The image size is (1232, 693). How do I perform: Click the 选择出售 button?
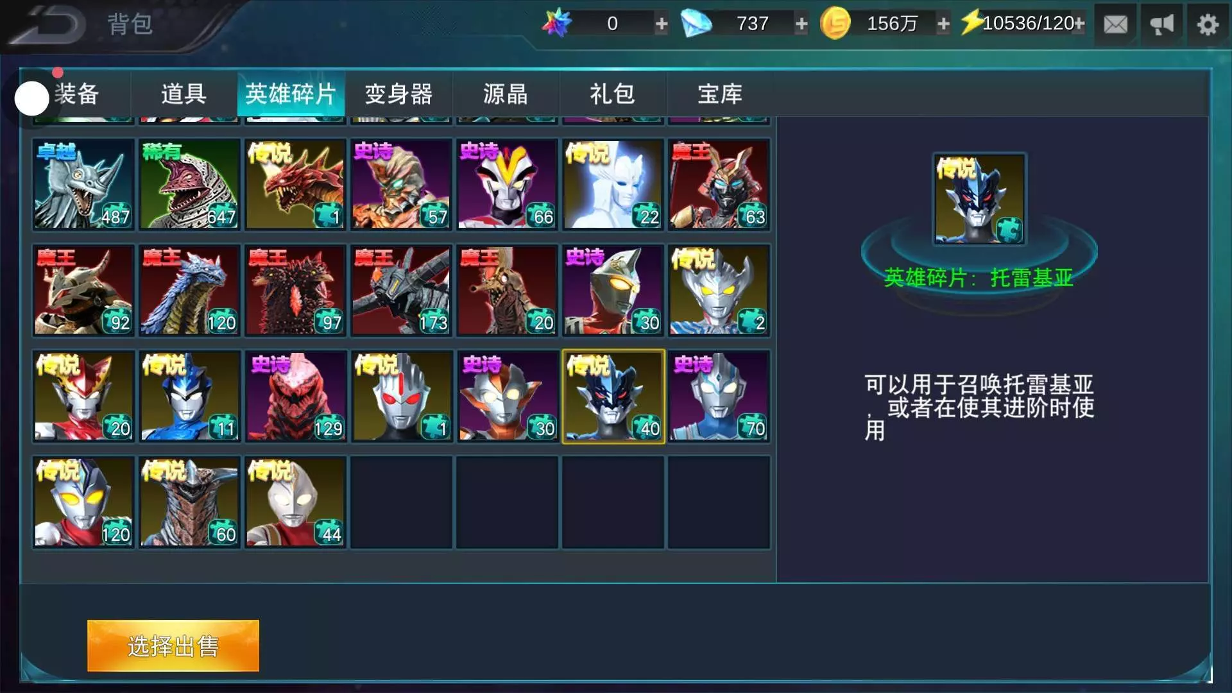tap(173, 646)
